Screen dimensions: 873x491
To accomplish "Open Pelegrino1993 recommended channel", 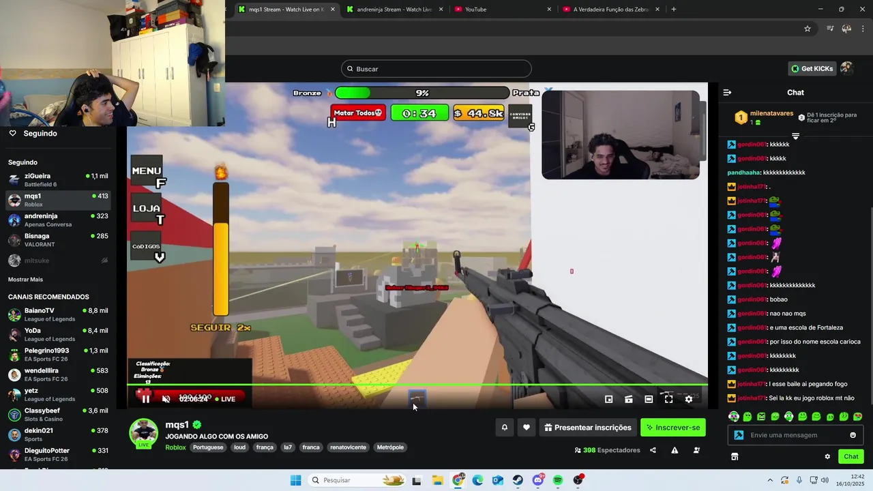I will point(58,355).
